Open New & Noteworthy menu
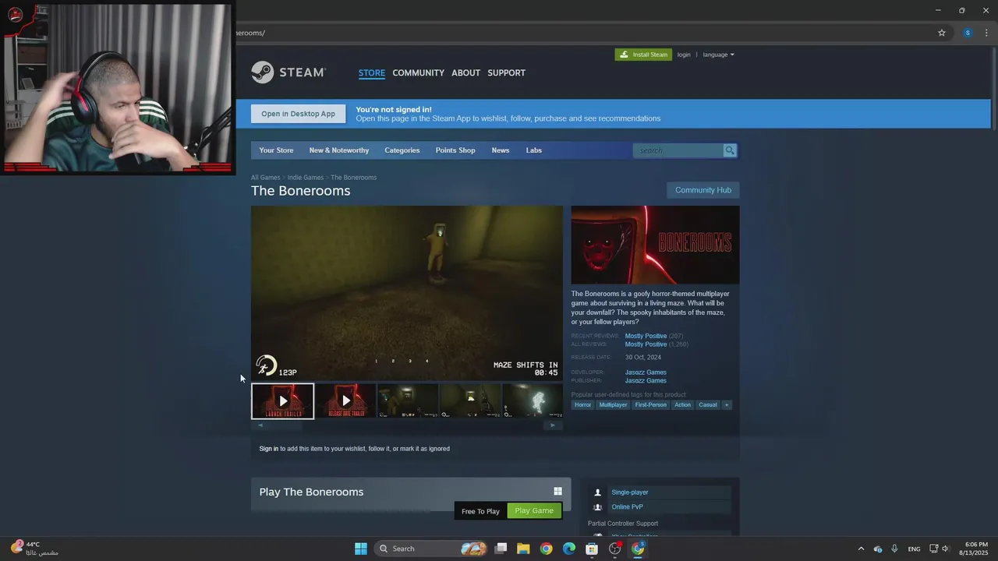 coord(339,150)
